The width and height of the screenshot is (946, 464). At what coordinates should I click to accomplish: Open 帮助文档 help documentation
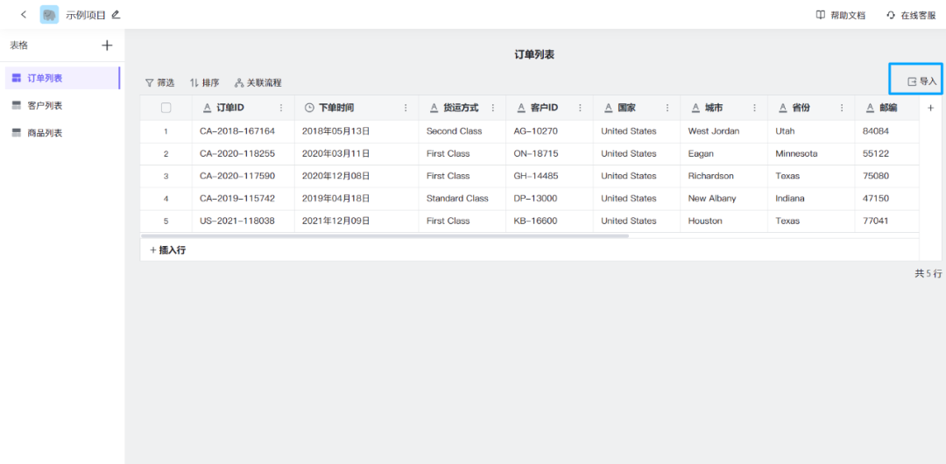coord(840,15)
